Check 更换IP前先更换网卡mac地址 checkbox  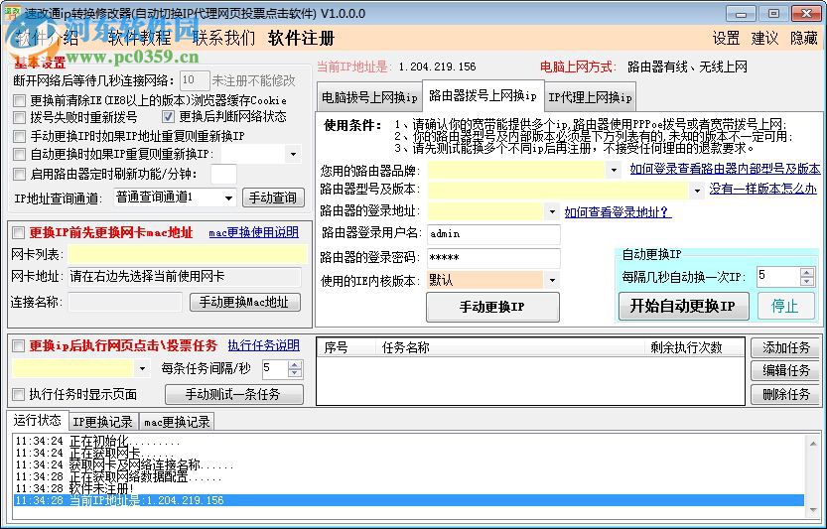coord(19,232)
